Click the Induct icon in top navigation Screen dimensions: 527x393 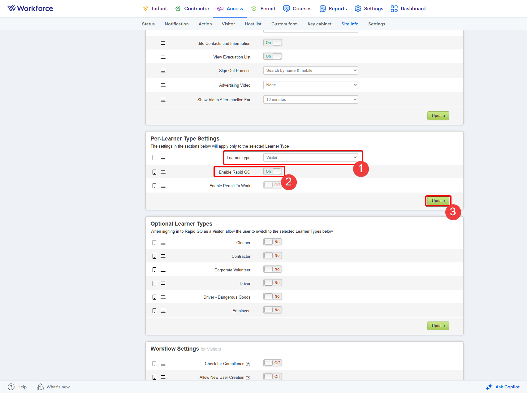pyautogui.click(x=145, y=9)
